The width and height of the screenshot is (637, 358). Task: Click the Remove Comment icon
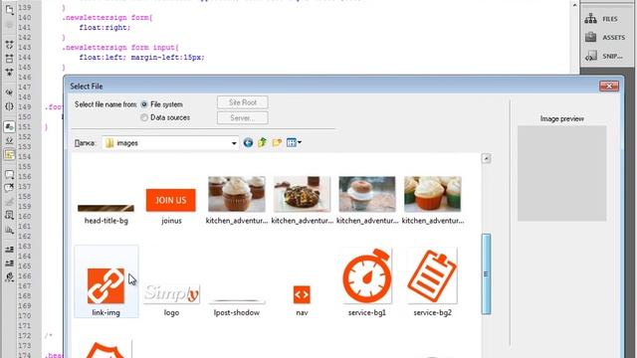pyautogui.click(x=9, y=188)
